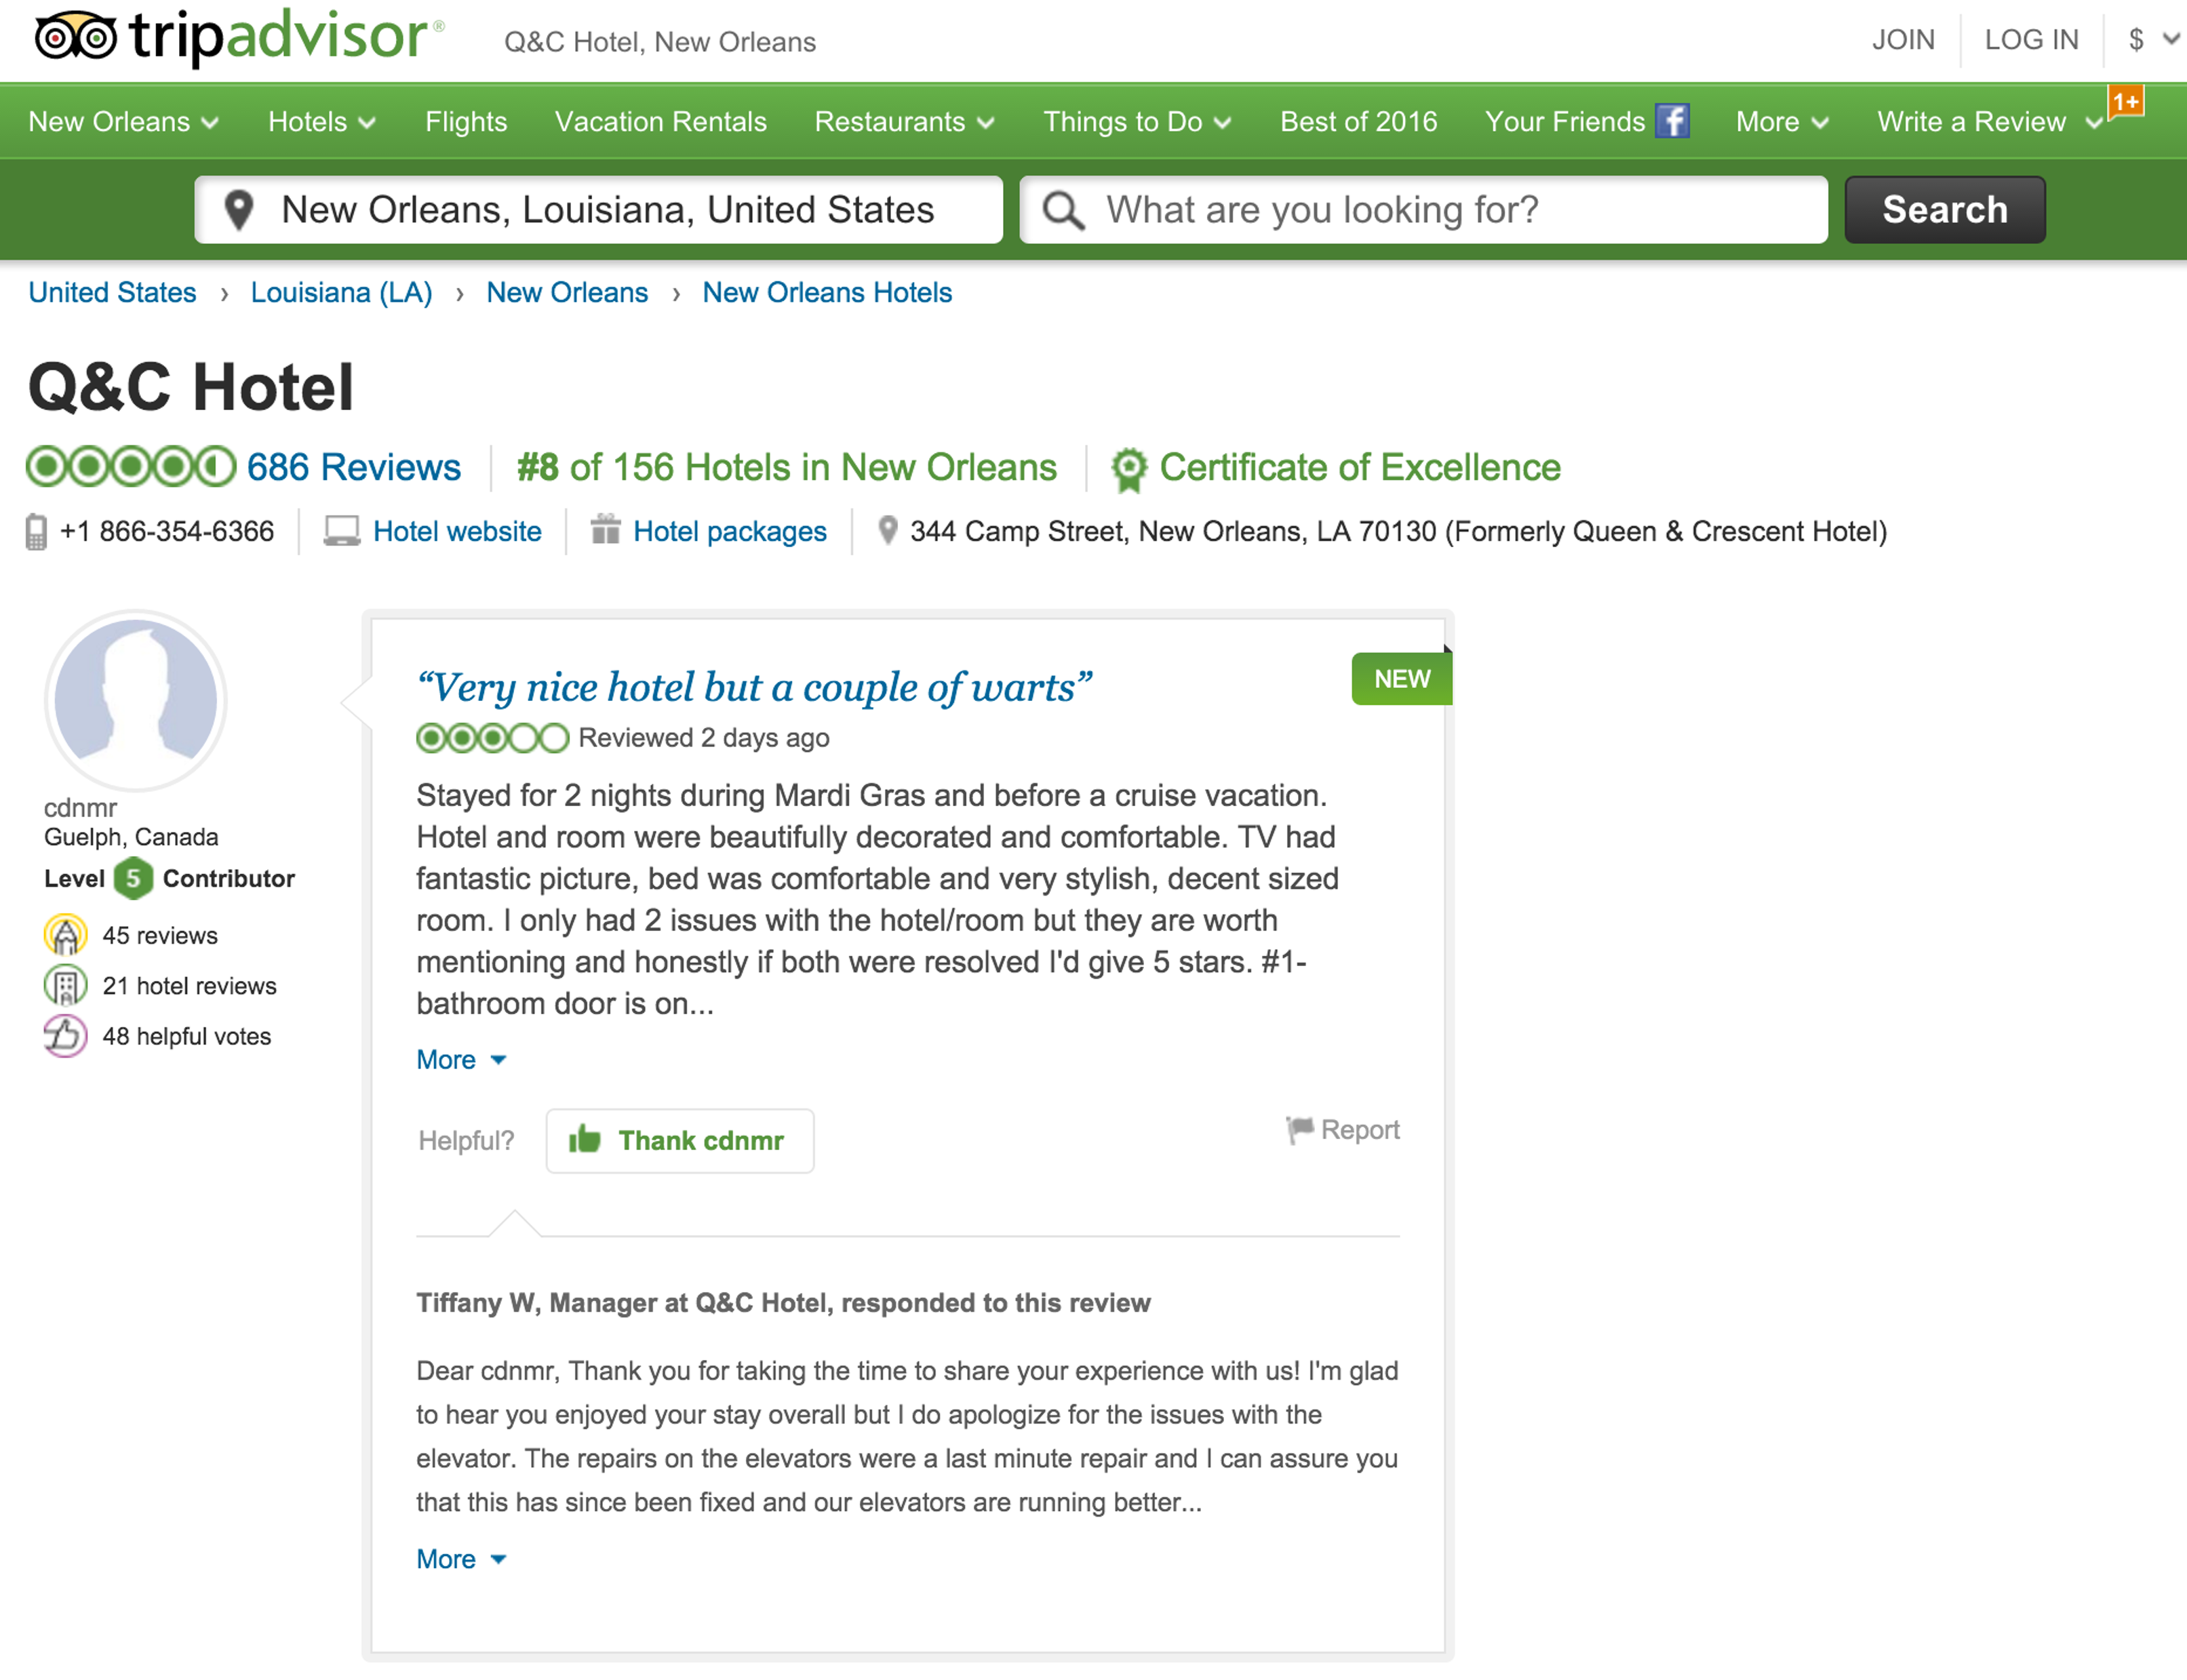Open the 686 Reviews link
The image size is (2187, 1680).
pos(354,467)
